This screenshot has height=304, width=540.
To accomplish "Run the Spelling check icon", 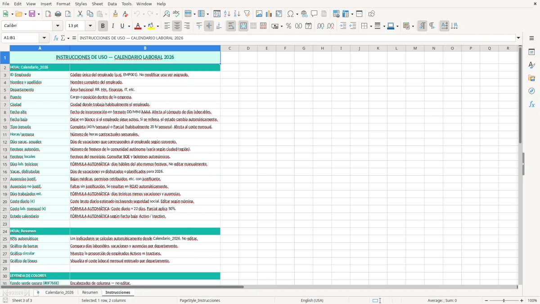I will coord(176,14).
